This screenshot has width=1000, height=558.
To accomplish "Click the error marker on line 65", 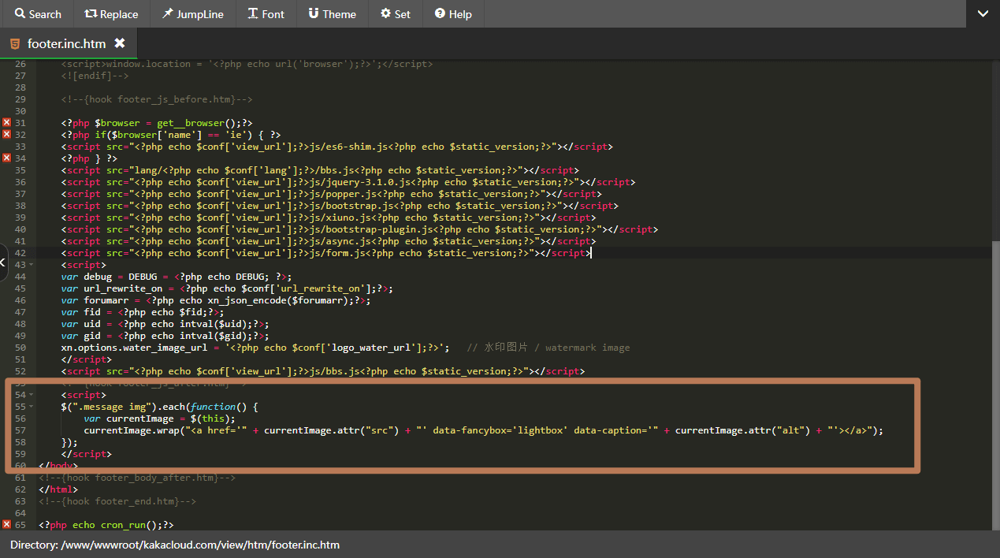I will (x=6, y=525).
